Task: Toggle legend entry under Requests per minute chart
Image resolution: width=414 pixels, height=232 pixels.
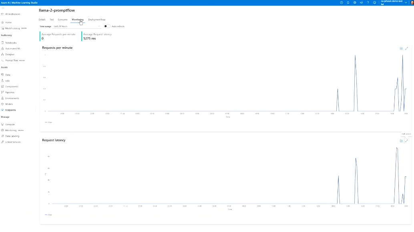Action: (48, 122)
